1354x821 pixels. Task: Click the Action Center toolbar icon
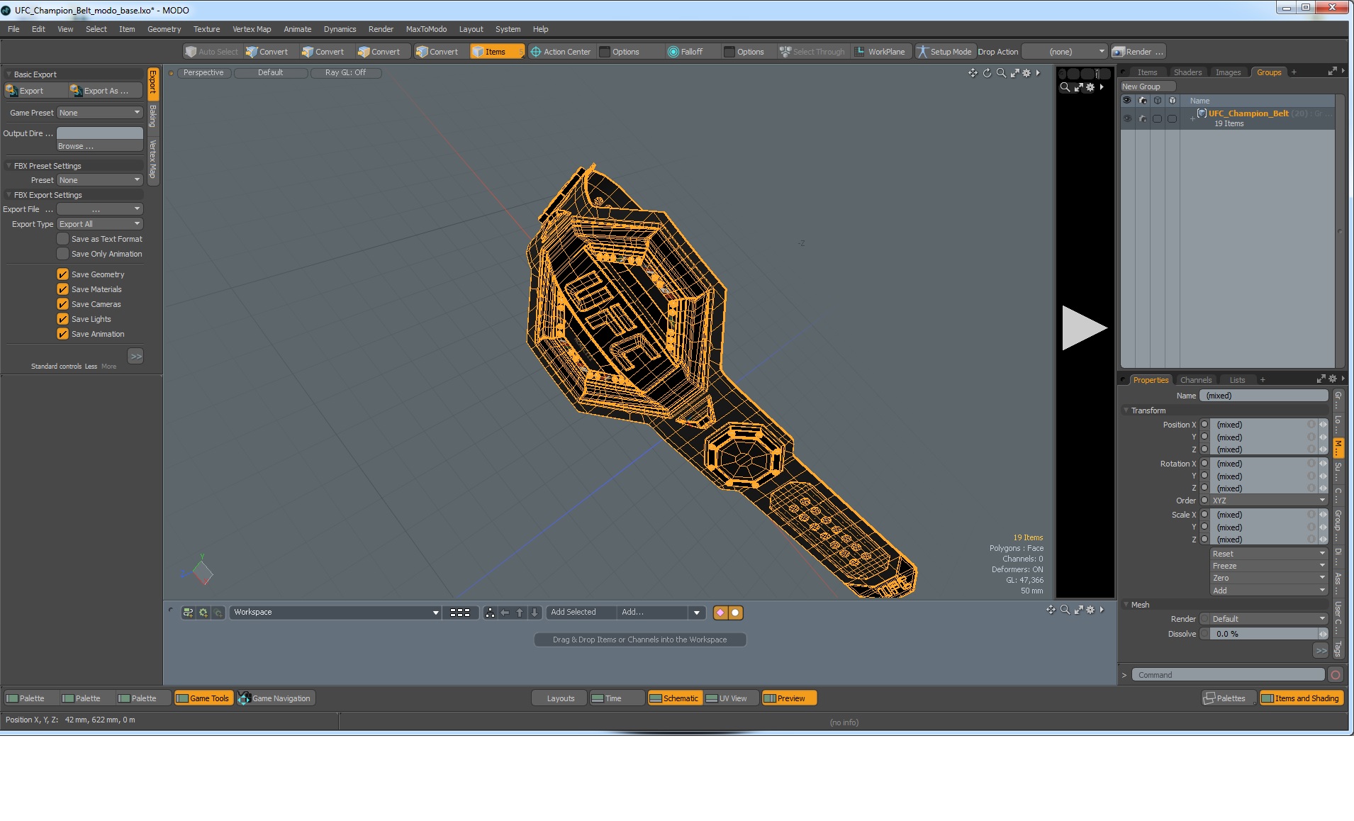536,52
